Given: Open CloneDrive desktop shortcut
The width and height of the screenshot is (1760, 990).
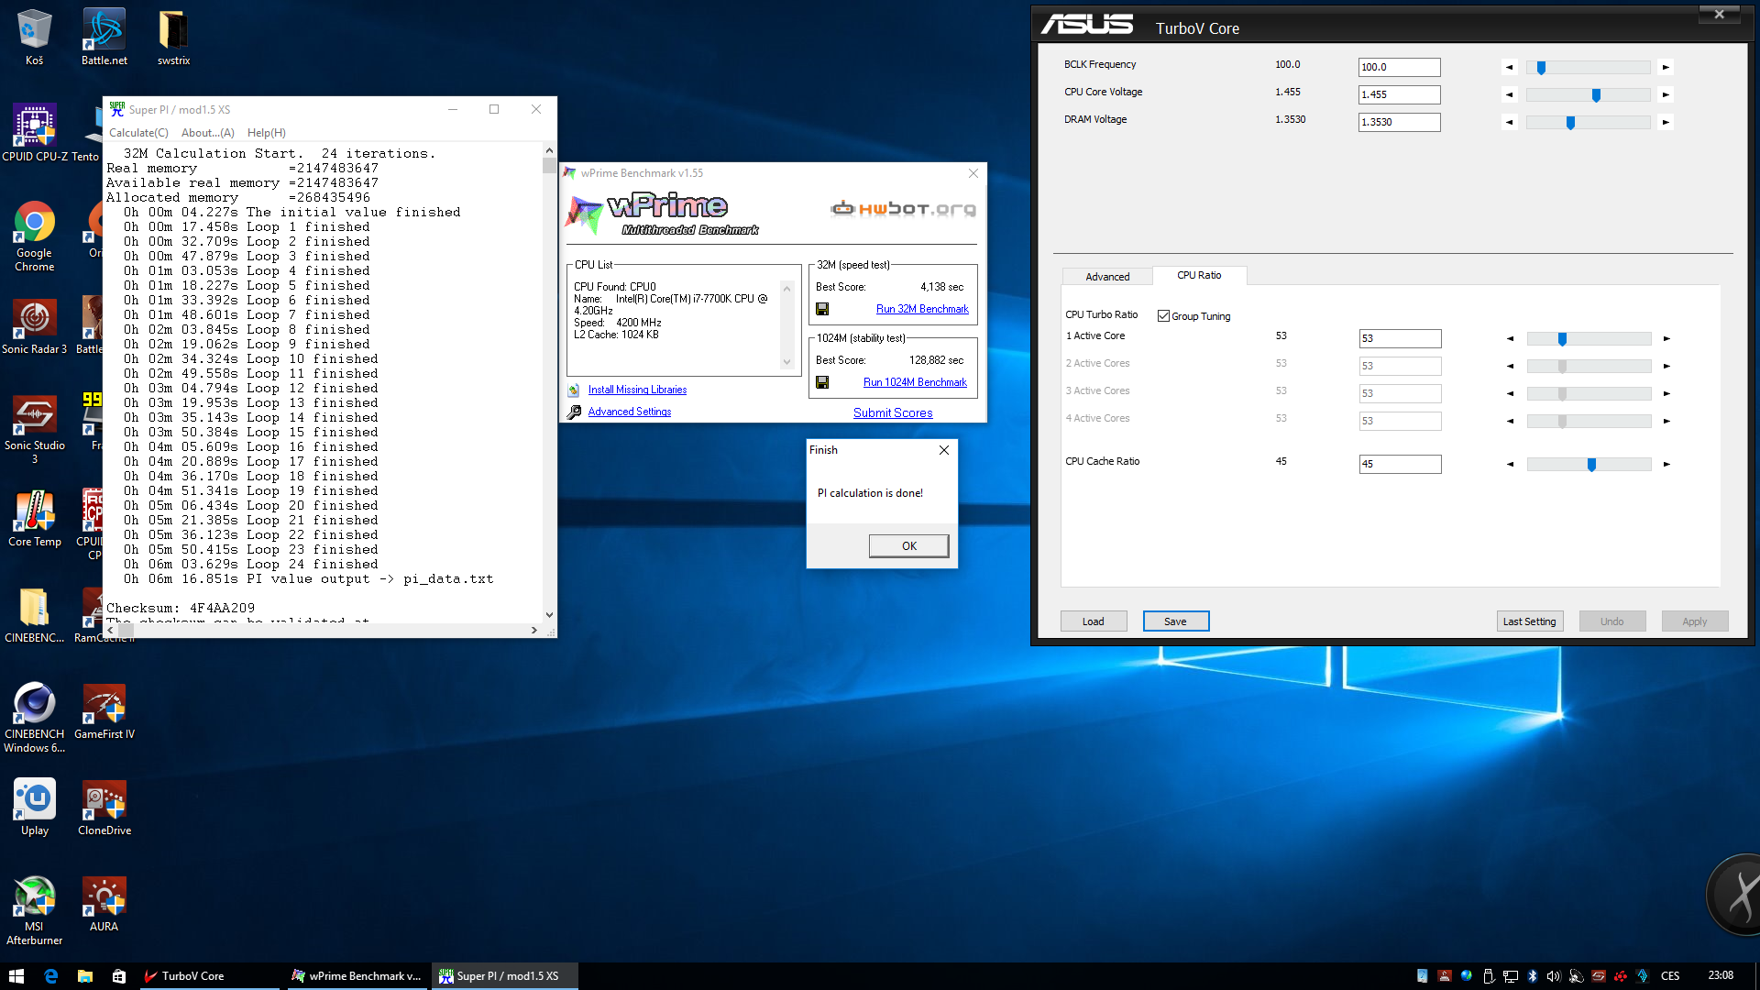Looking at the screenshot, I should [104, 808].
